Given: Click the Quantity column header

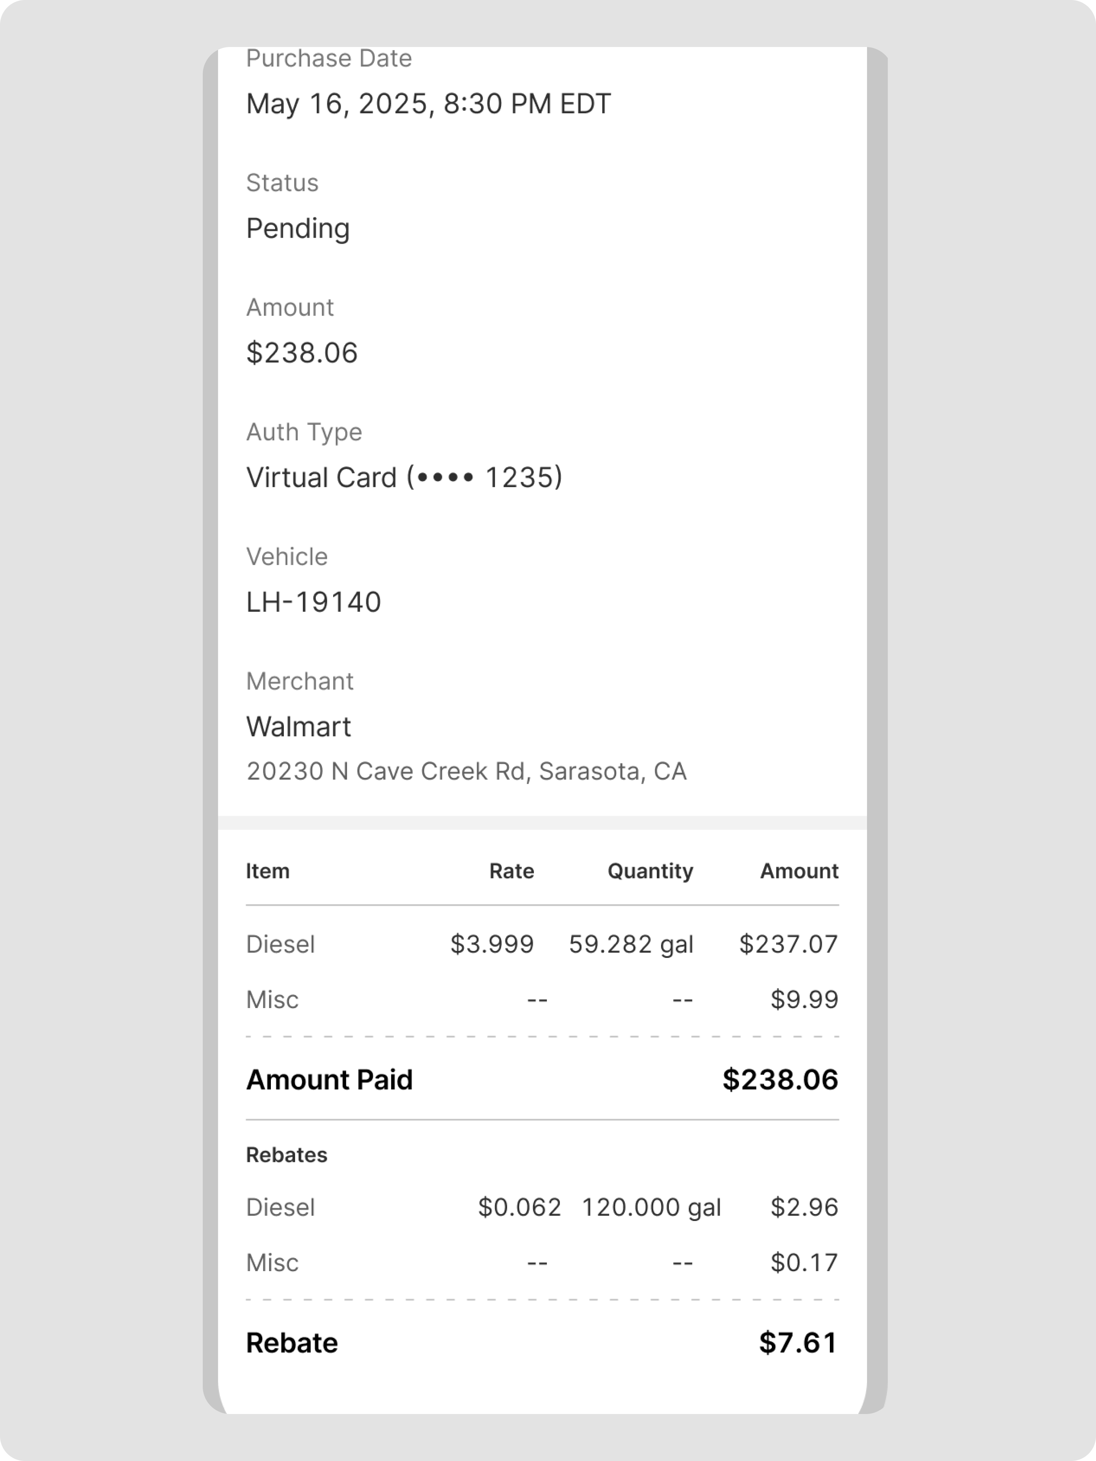Looking at the screenshot, I should point(650,871).
